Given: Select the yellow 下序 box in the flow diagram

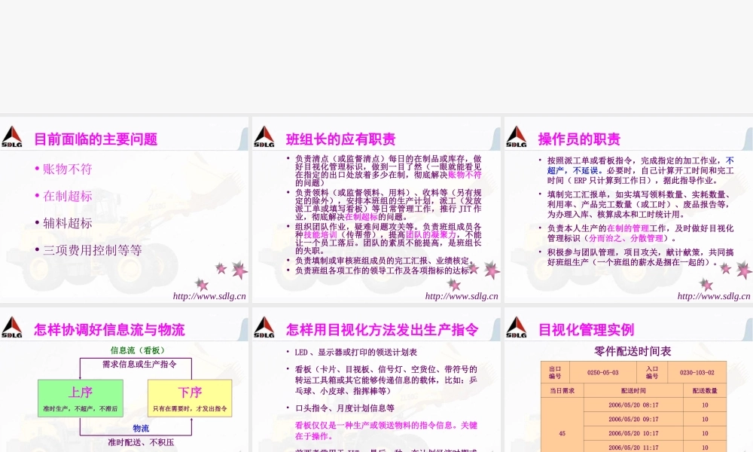Looking at the screenshot, I should point(190,399).
